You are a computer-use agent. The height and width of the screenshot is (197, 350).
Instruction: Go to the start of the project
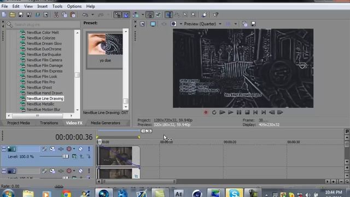[255, 112]
